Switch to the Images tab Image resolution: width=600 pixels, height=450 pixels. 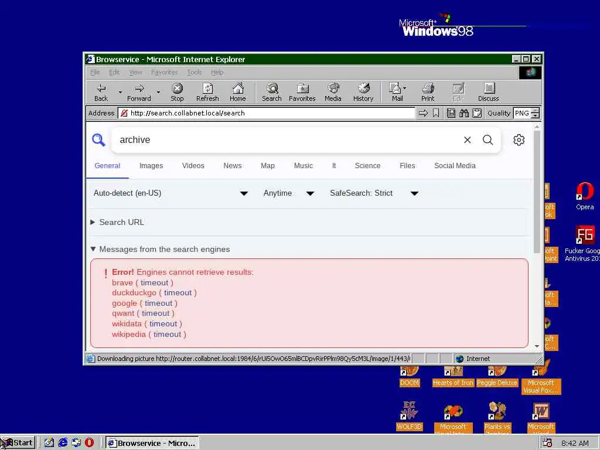(151, 166)
